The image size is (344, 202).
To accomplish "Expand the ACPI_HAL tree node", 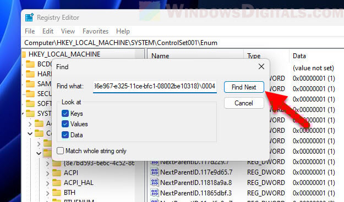I will coord(47,183).
